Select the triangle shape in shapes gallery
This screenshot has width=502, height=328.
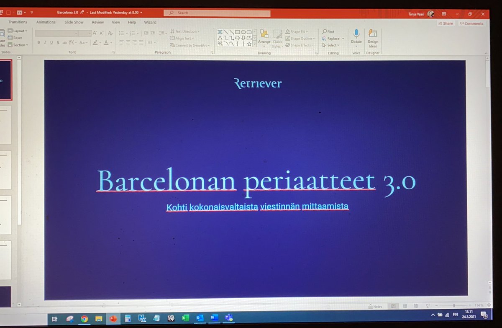pyautogui.click(x=220, y=38)
